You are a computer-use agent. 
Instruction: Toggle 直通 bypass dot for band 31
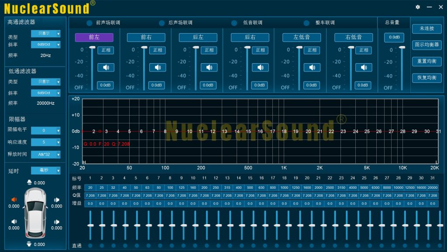(440, 245)
